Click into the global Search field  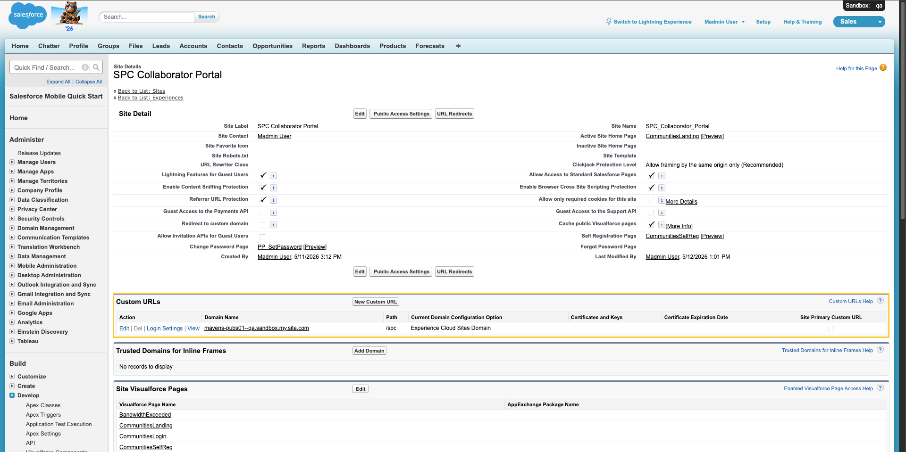[147, 17]
